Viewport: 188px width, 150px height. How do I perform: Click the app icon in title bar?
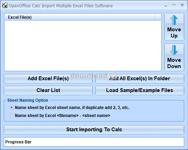(x=5, y=6)
